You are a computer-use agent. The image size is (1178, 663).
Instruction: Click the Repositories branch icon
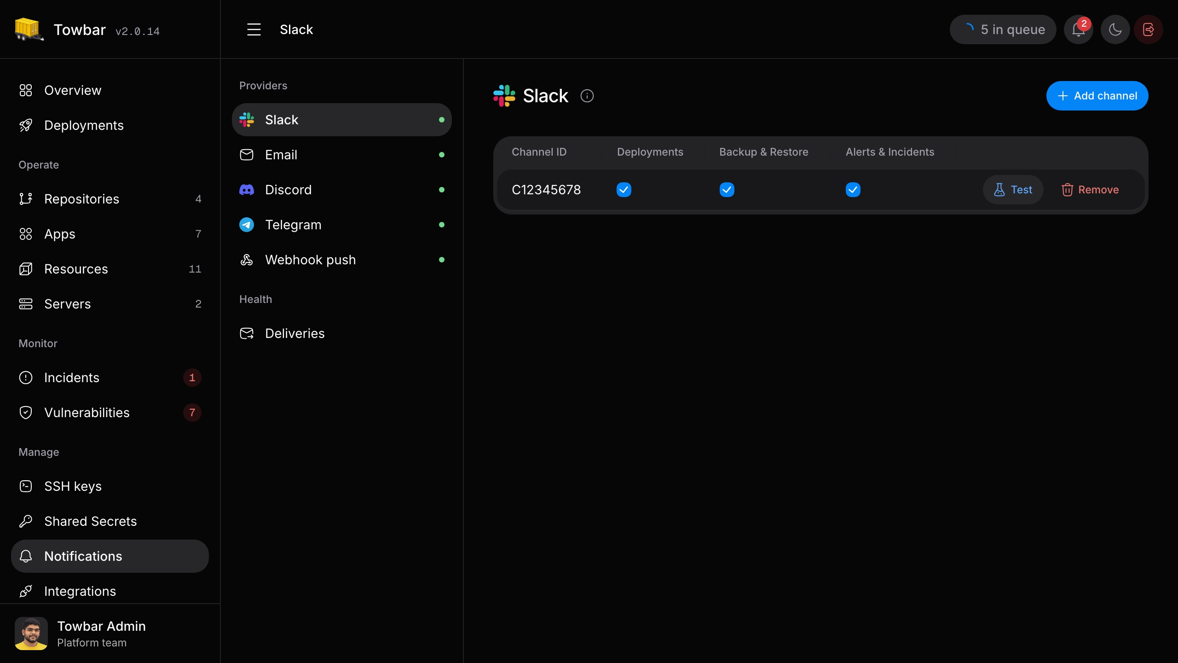pyautogui.click(x=26, y=199)
